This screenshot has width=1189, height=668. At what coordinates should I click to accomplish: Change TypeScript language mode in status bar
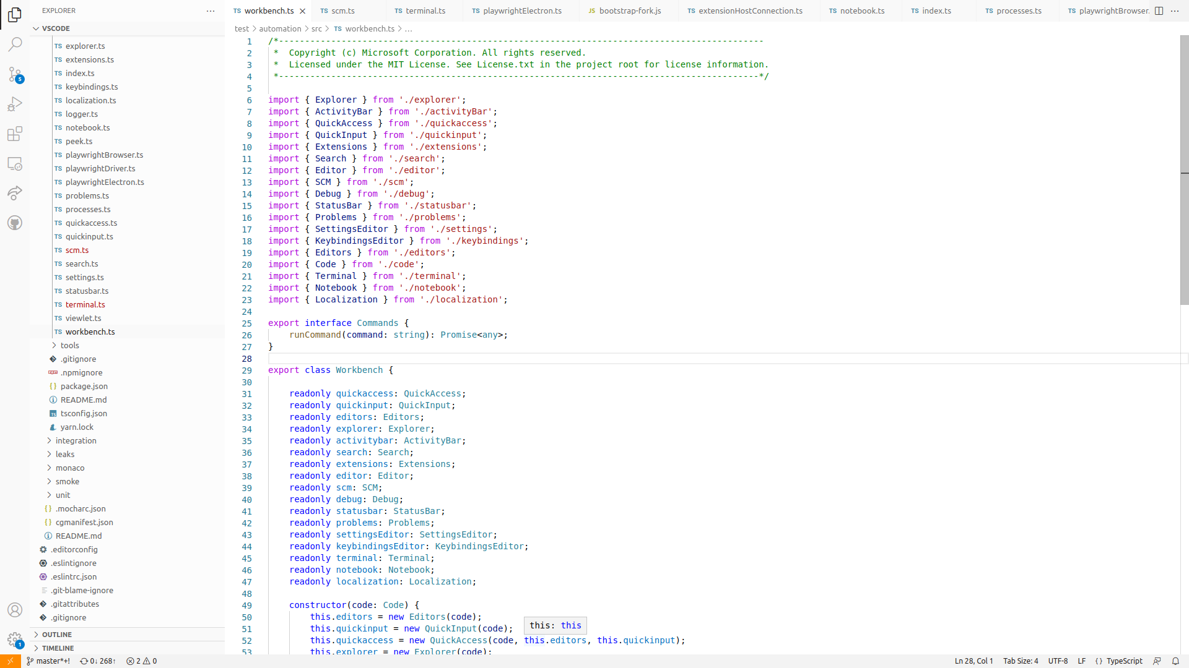[x=1124, y=661]
